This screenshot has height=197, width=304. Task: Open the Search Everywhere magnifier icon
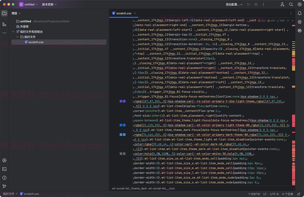click(x=291, y=4)
